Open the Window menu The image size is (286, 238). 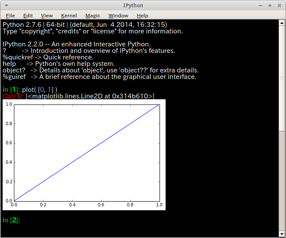118,16
